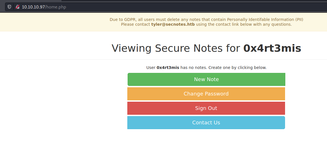Click the blank area right of the URL
Viewport: 327px width, 141px height.
click(188, 7)
